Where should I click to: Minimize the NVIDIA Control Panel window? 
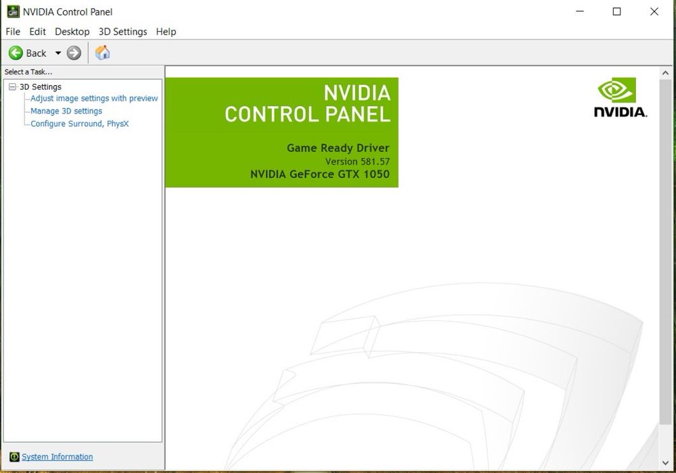580,11
